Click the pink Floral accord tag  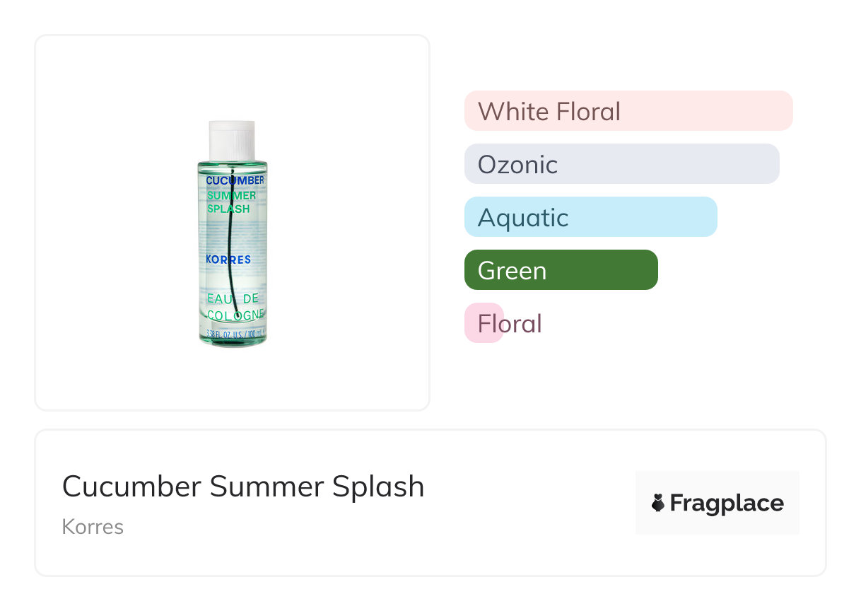(485, 323)
